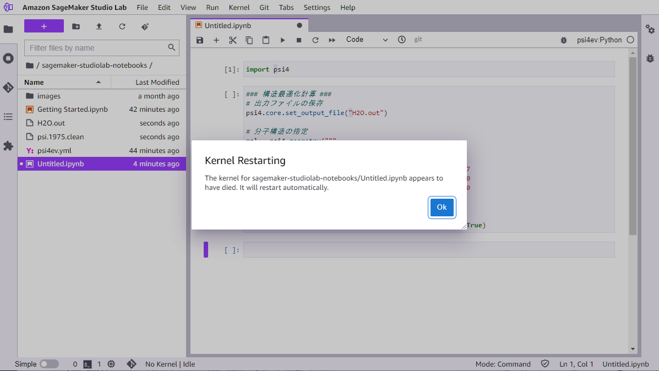This screenshot has height=371, width=659.
Task: Click the terminal count status bar icon
Action: point(88,364)
